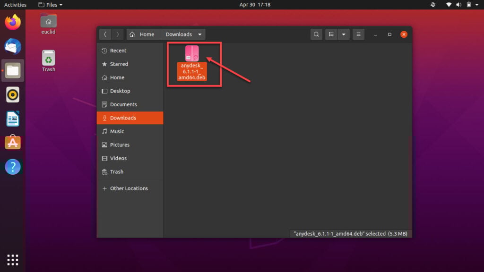Open Documents in the sidebar
This screenshot has width=484, height=272.
130,104
